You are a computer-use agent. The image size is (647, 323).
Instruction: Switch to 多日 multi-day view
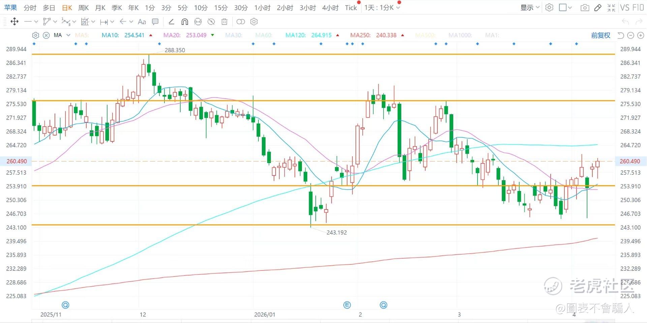tap(49, 7)
